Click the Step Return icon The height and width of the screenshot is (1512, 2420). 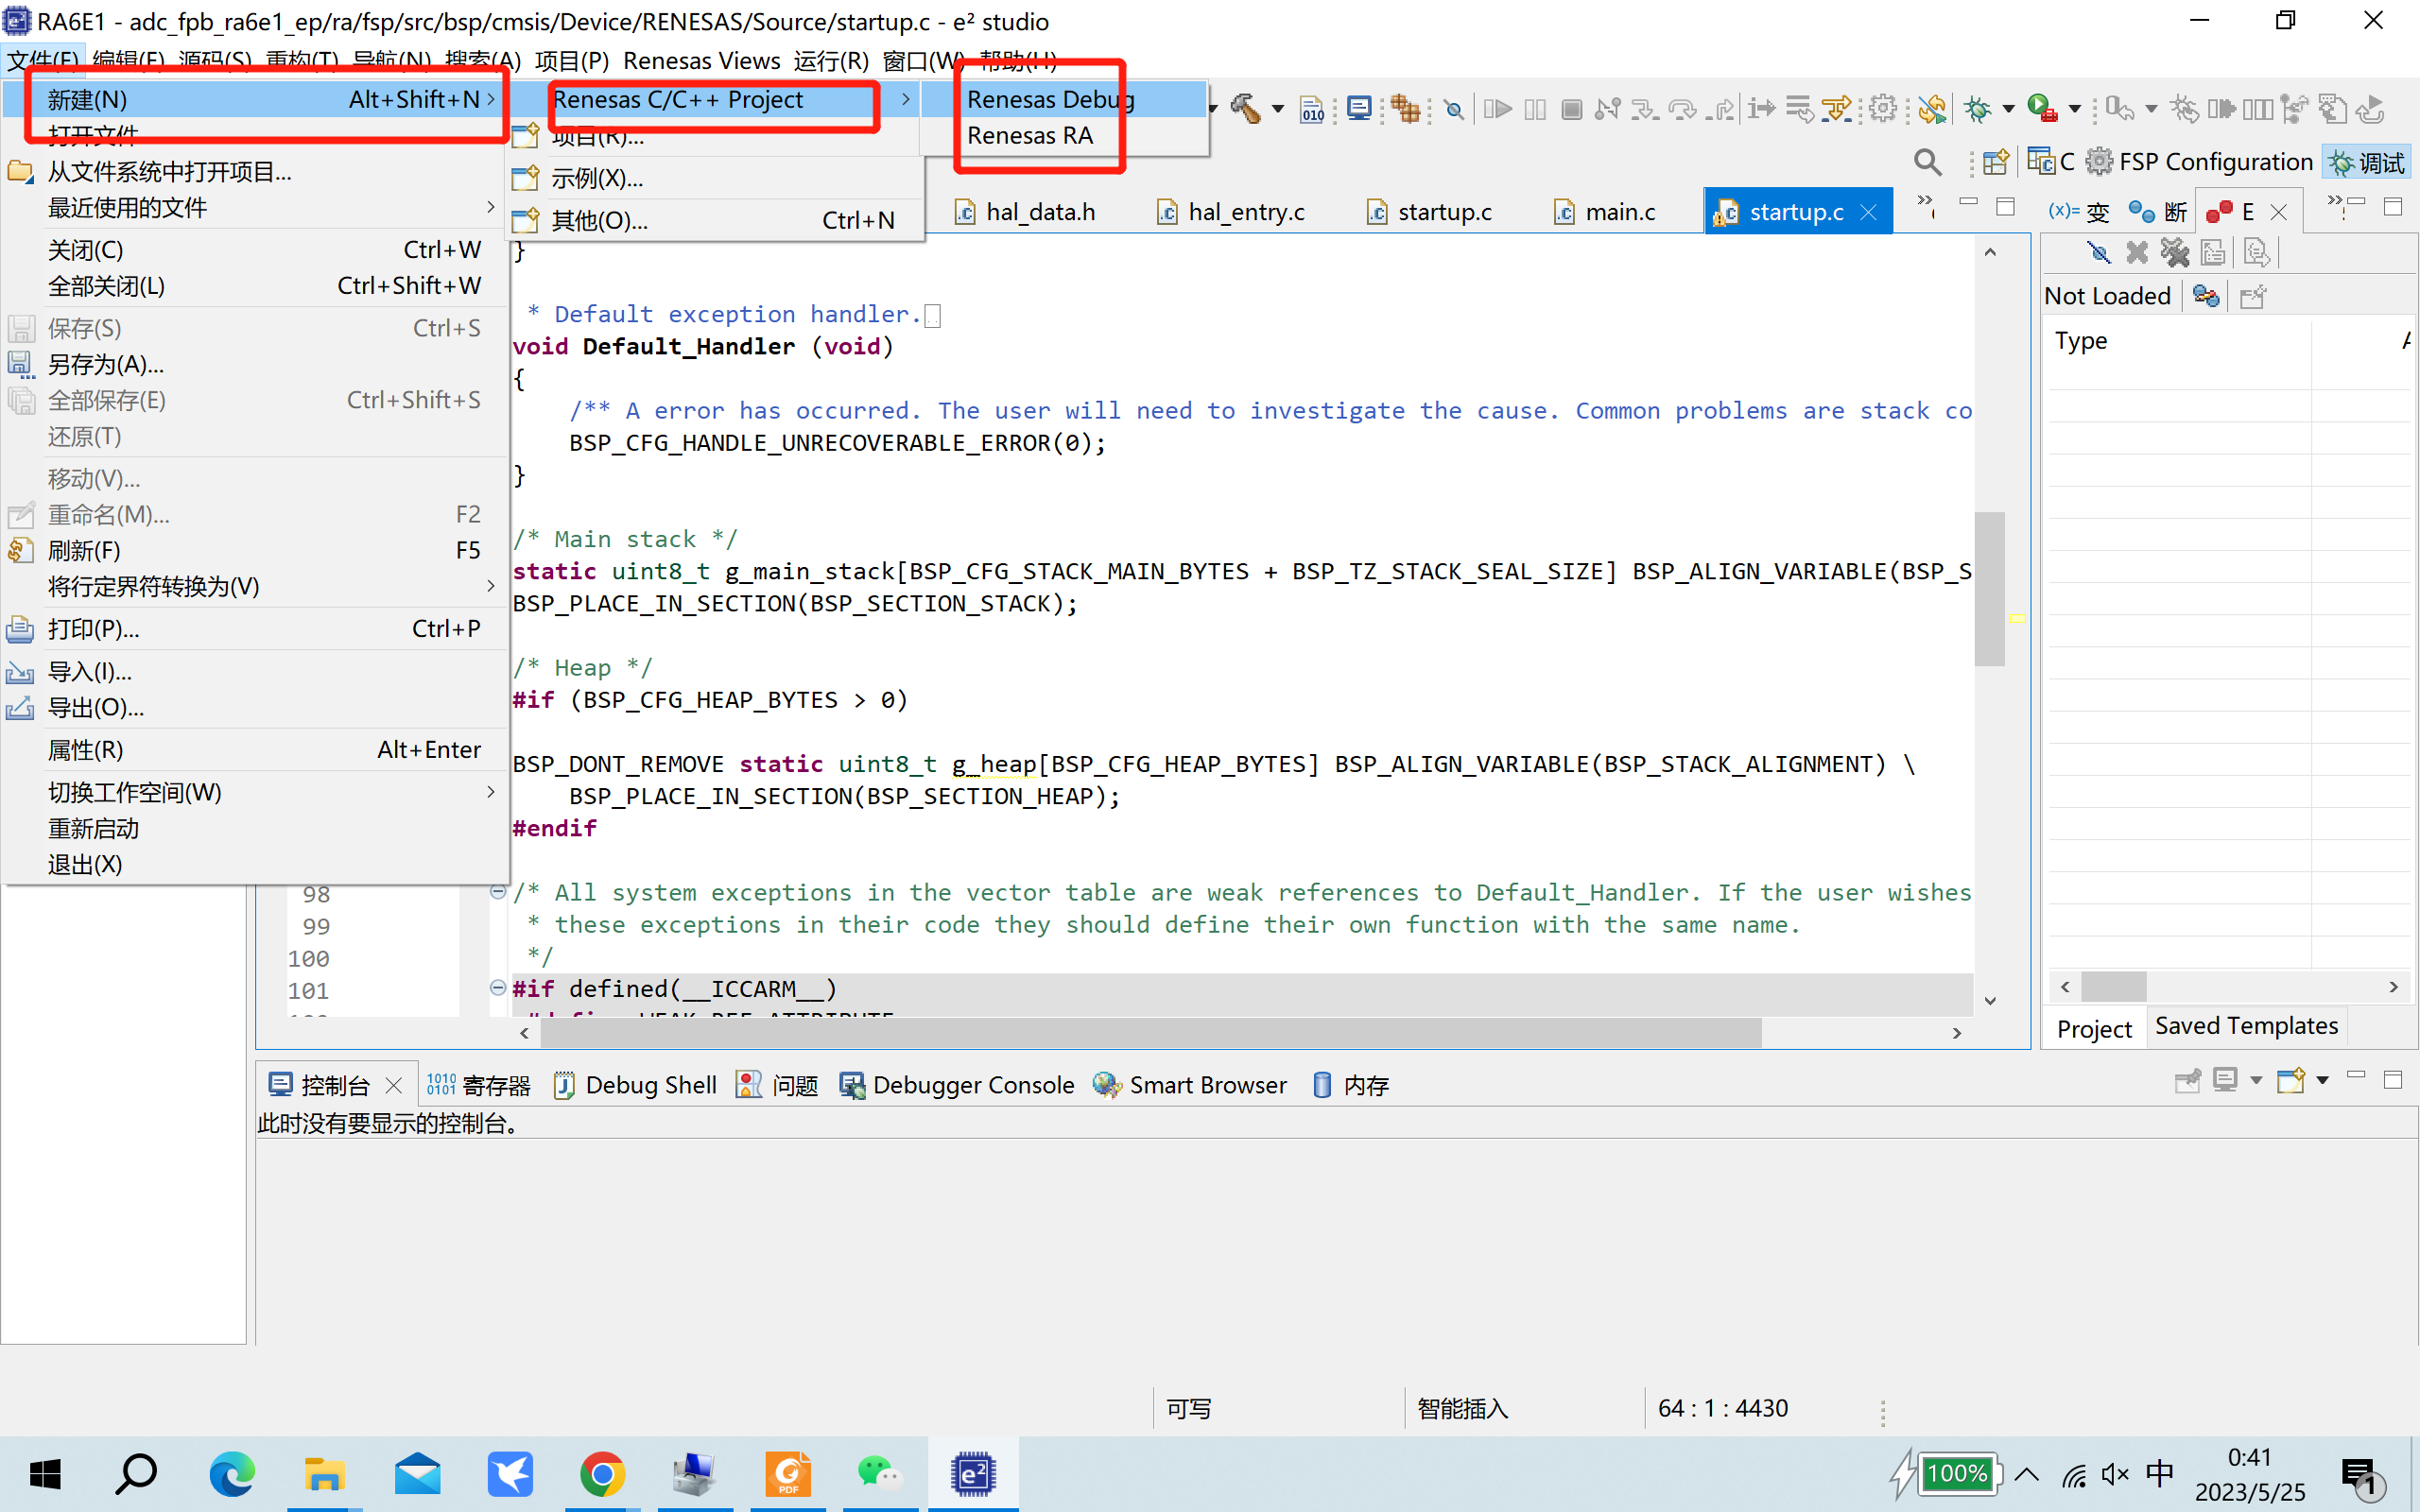coord(1722,108)
